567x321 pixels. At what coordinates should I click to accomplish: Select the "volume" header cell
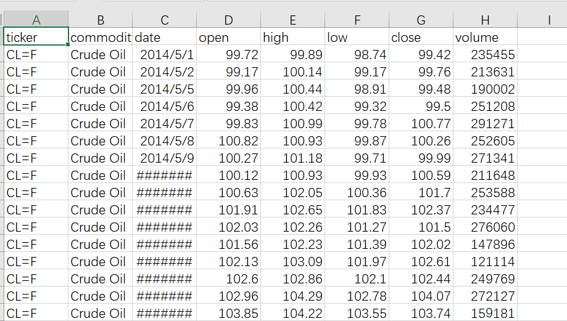click(x=486, y=38)
